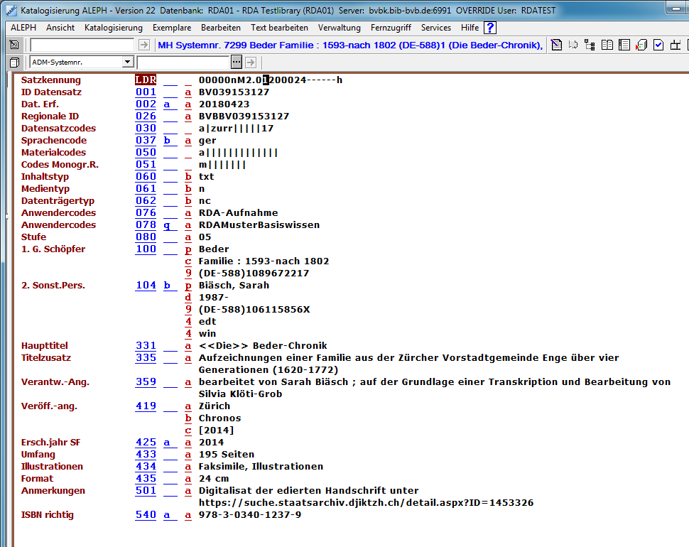Click the open book view icon

click(x=607, y=45)
